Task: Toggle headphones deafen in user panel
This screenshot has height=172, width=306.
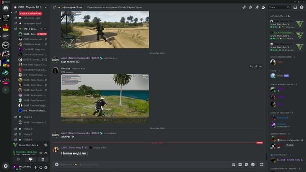Action: [41, 167]
